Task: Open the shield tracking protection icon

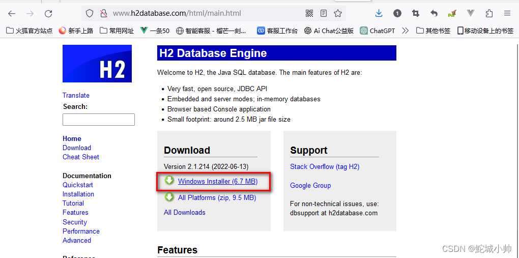Action: tap(90, 13)
